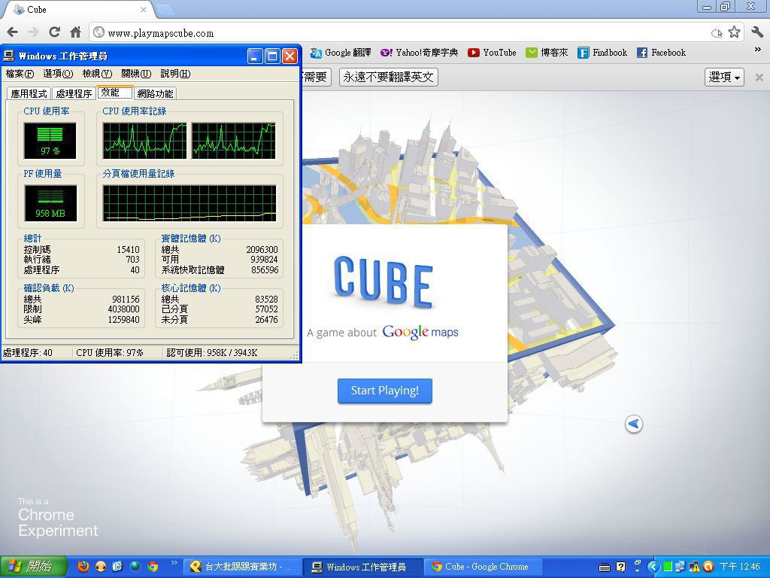This screenshot has height=578, width=770.
Task: Click the green CPU meter tray icon
Action: click(668, 567)
